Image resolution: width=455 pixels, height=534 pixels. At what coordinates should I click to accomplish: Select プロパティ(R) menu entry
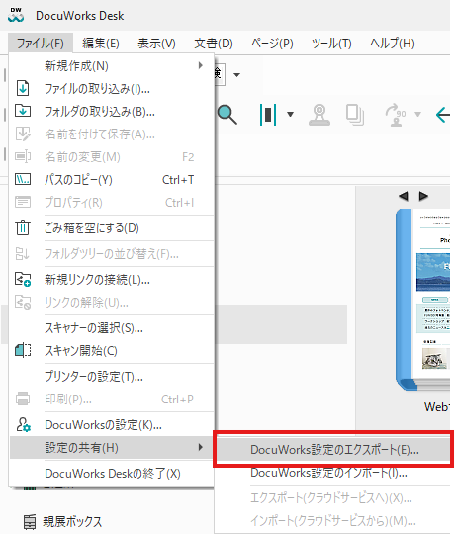[112, 203]
